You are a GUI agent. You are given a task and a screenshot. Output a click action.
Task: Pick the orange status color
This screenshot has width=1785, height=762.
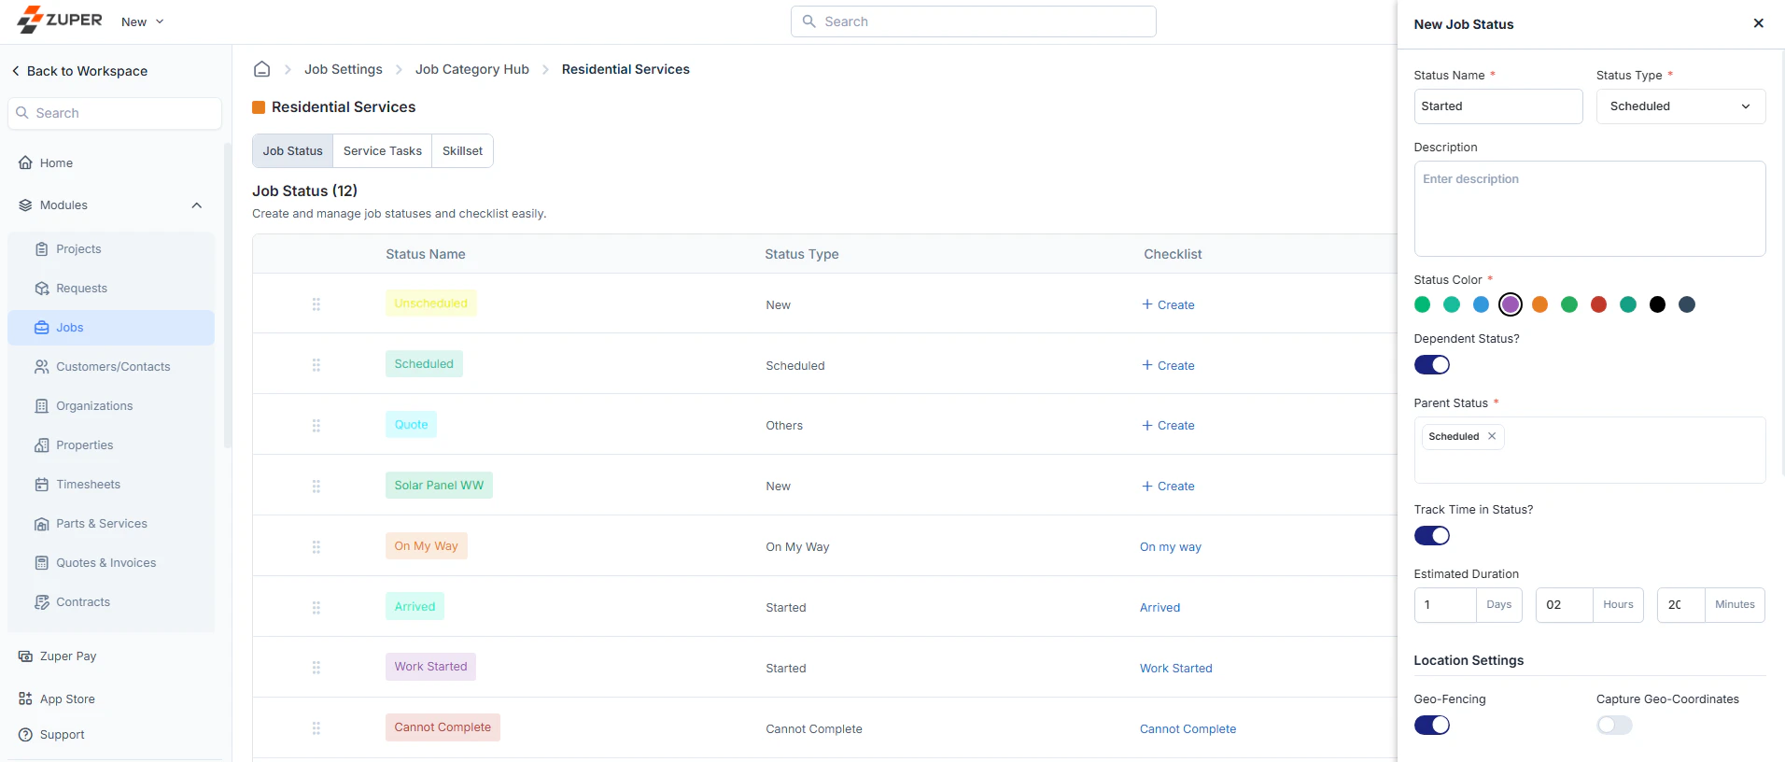(x=1540, y=304)
